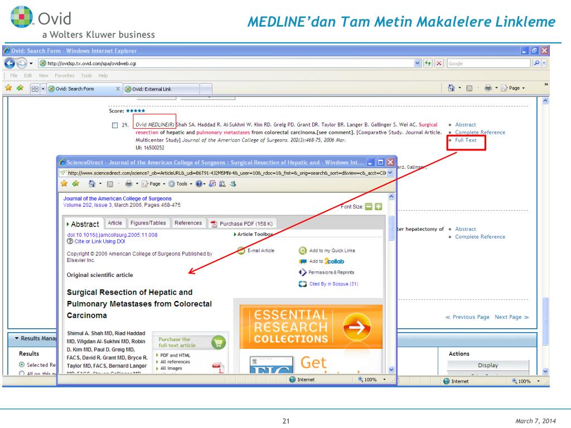Open Favorites star icon in Ovid window
The width and height of the screenshot is (571, 428).
[x=9, y=87]
